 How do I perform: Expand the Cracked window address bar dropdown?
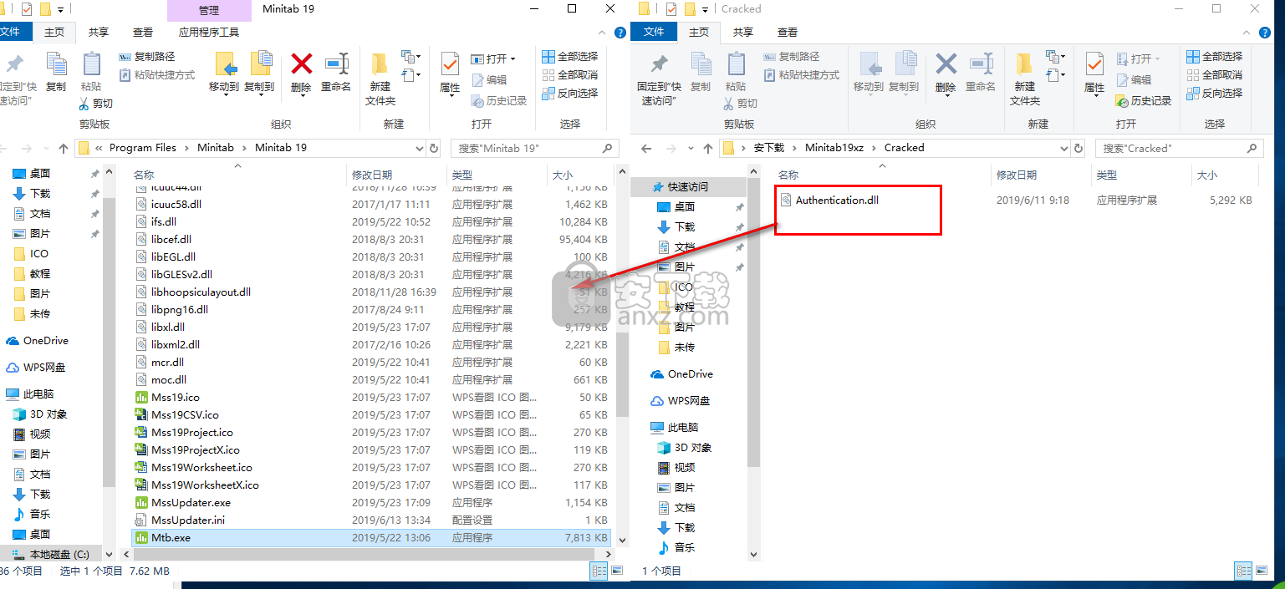[x=1064, y=148]
